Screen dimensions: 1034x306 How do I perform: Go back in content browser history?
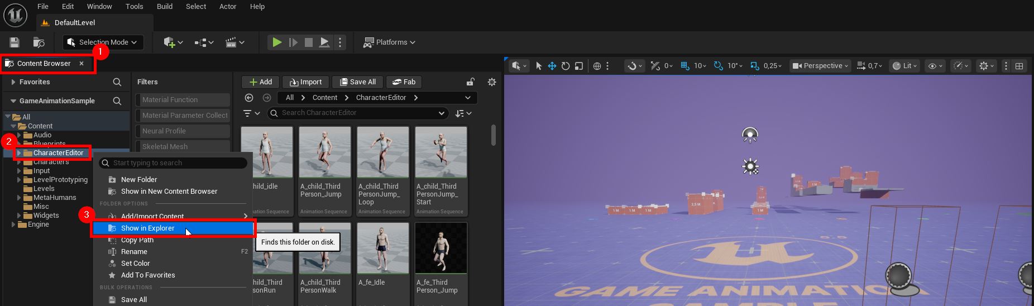pos(249,98)
